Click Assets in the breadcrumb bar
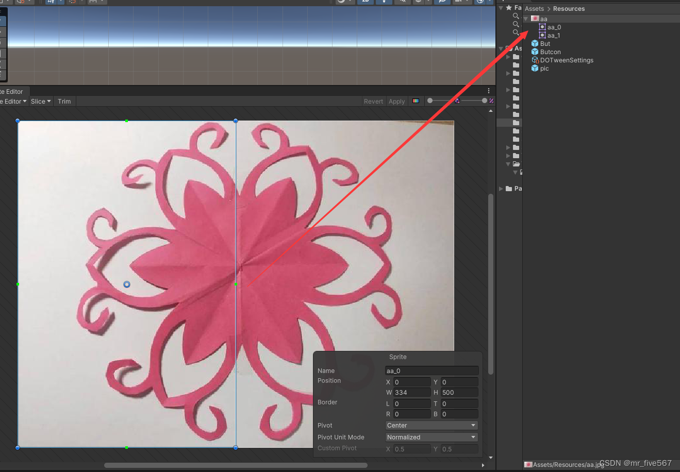The width and height of the screenshot is (680, 472). [x=534, y=8]
